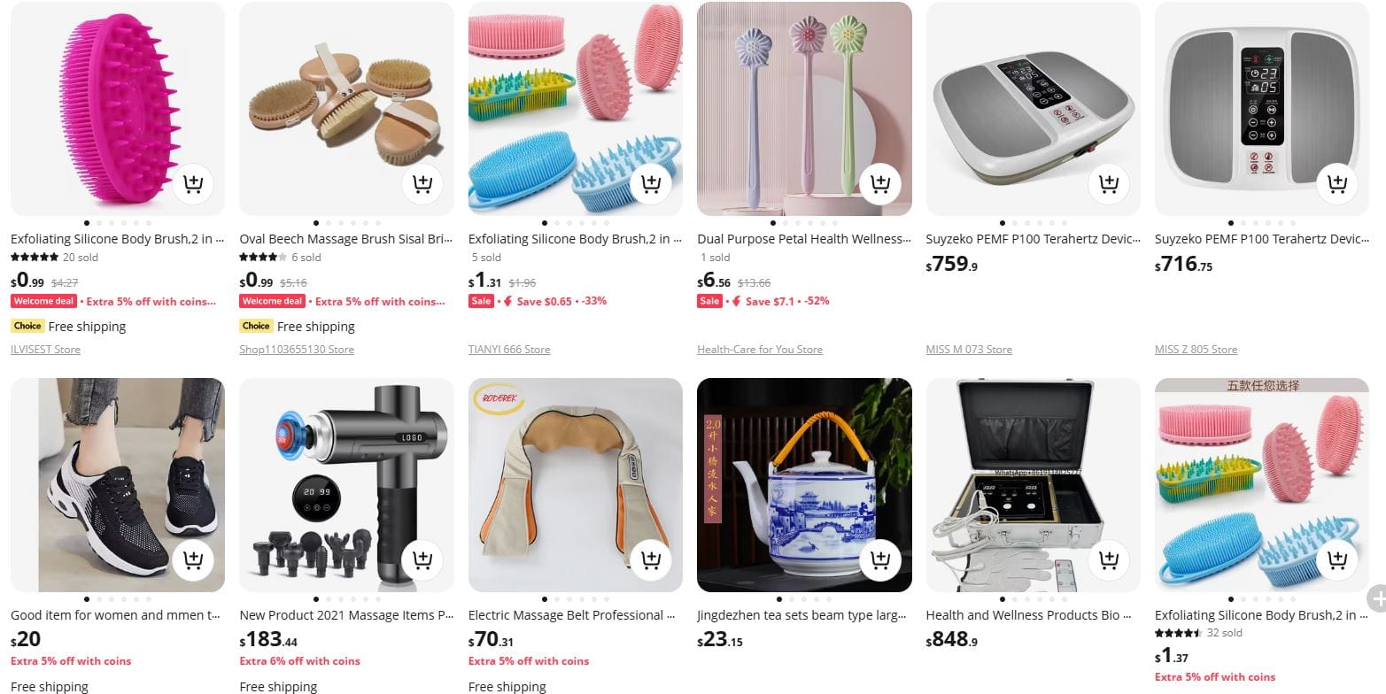Open the blue porcelain teapot image
The width and height of the screenshot is (1386, 694).
click(804, 485)
